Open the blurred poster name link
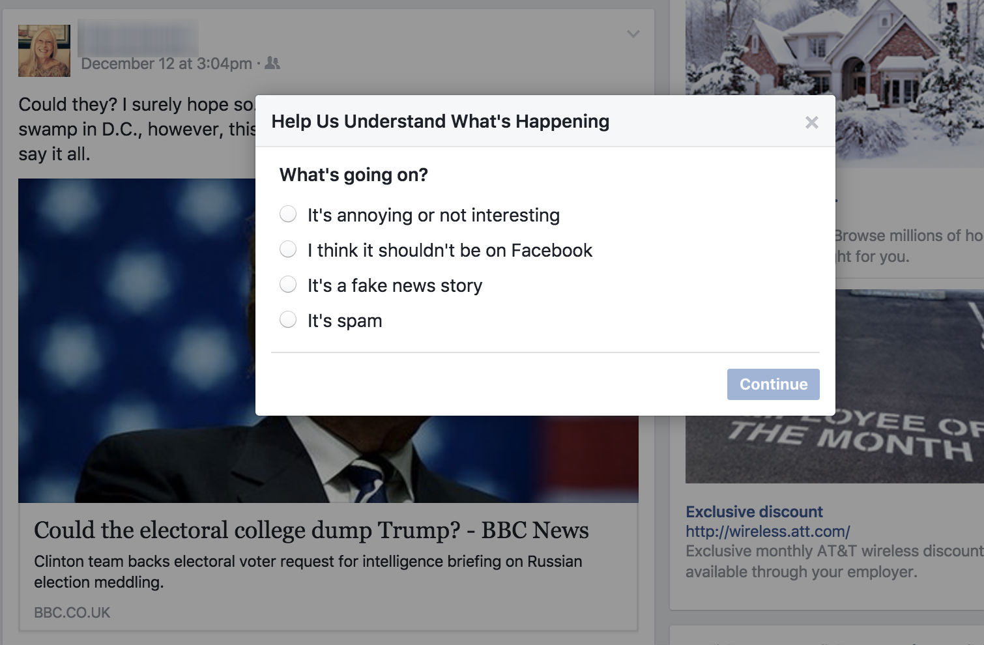The width and height of the screenshot is (984, 645). (x=138, y=38)
